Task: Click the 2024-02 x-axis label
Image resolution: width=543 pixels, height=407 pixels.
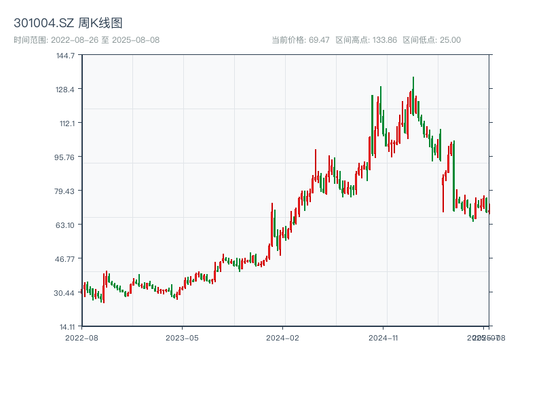Action: point(282,338)
